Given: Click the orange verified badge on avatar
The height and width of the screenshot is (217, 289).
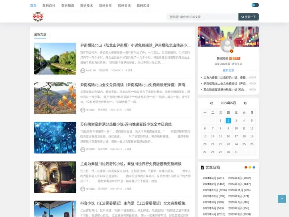Looking at the screenshot, I should (232, 51).
